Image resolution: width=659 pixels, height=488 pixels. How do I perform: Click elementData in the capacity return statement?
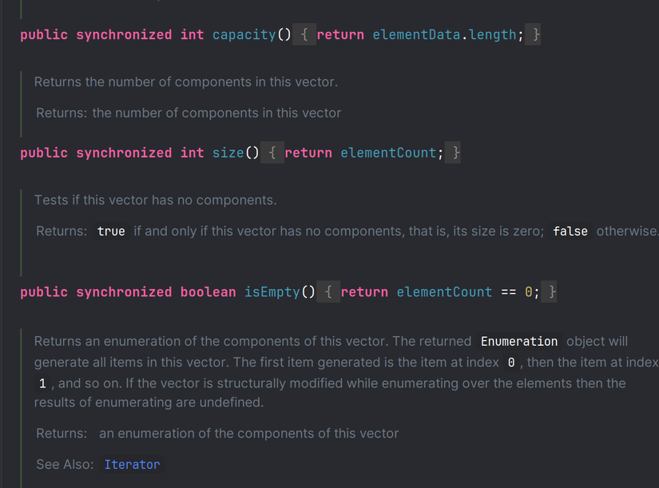416,35
